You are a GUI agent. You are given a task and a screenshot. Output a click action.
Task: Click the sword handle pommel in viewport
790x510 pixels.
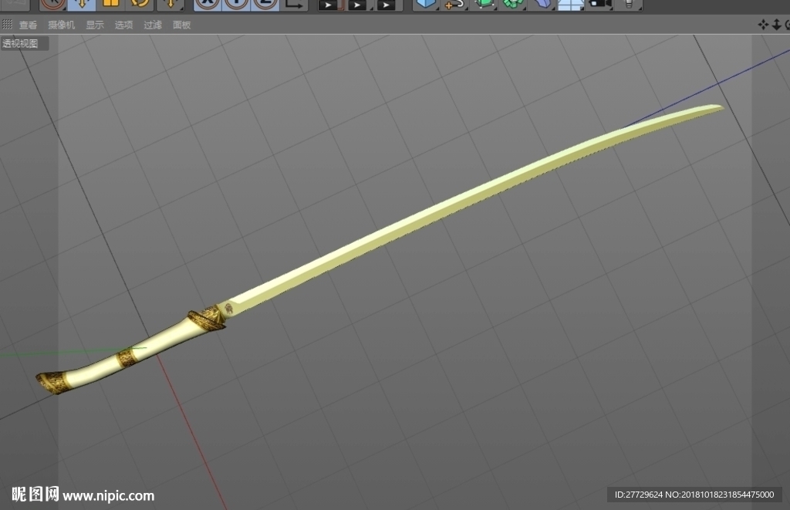(x=53, y=383)
